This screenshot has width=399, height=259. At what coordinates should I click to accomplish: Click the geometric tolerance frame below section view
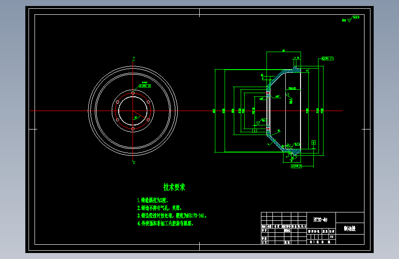click(296, 166)
